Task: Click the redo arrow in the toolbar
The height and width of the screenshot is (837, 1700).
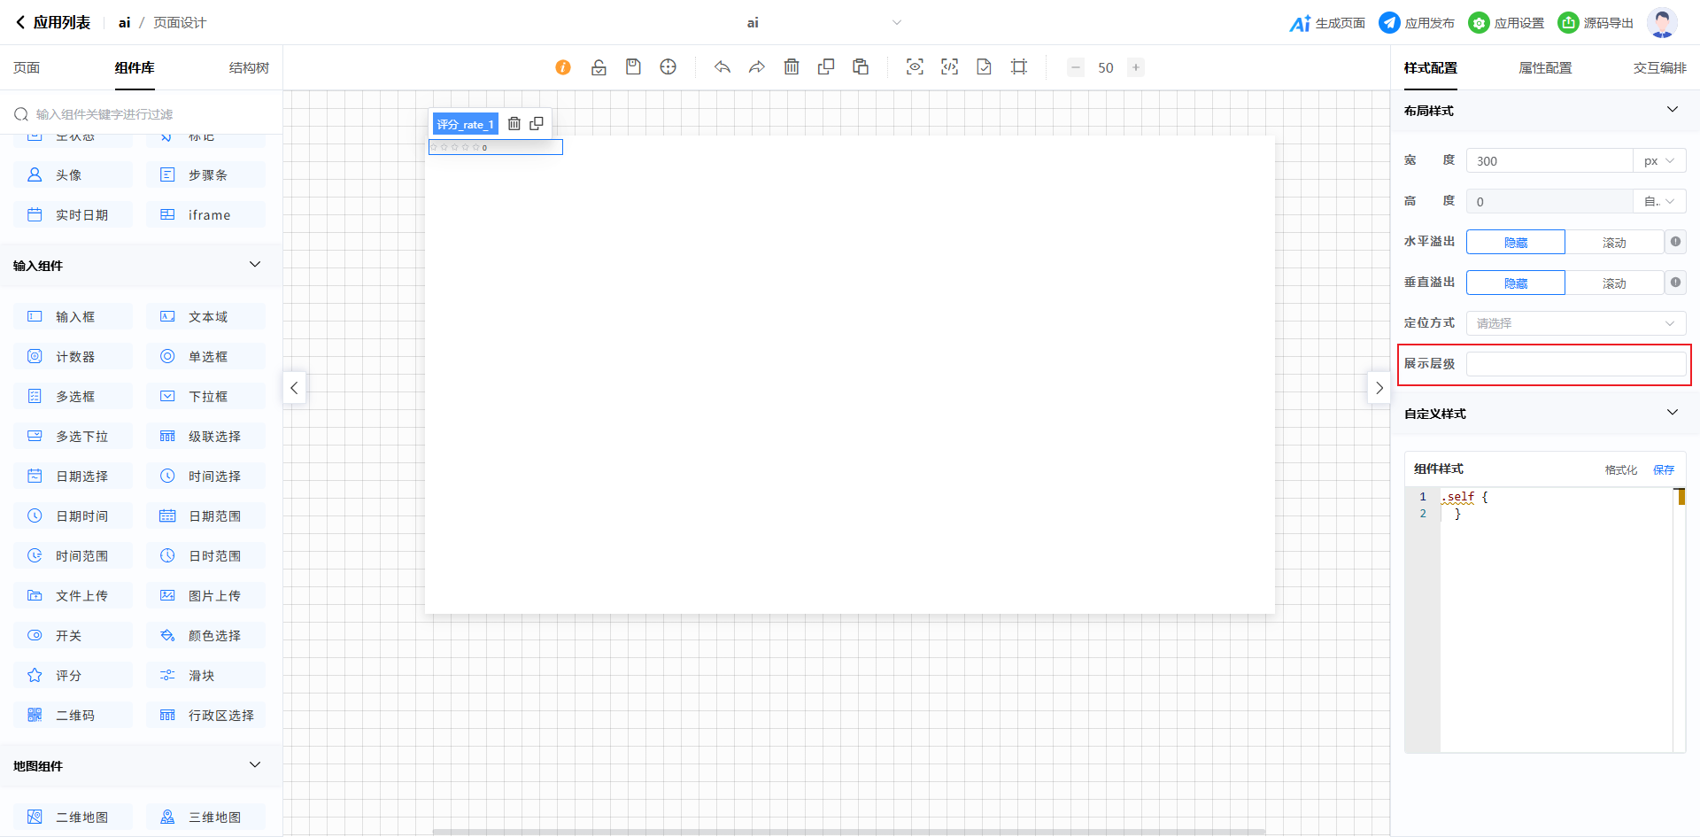Action: click(x=756, y=67)
